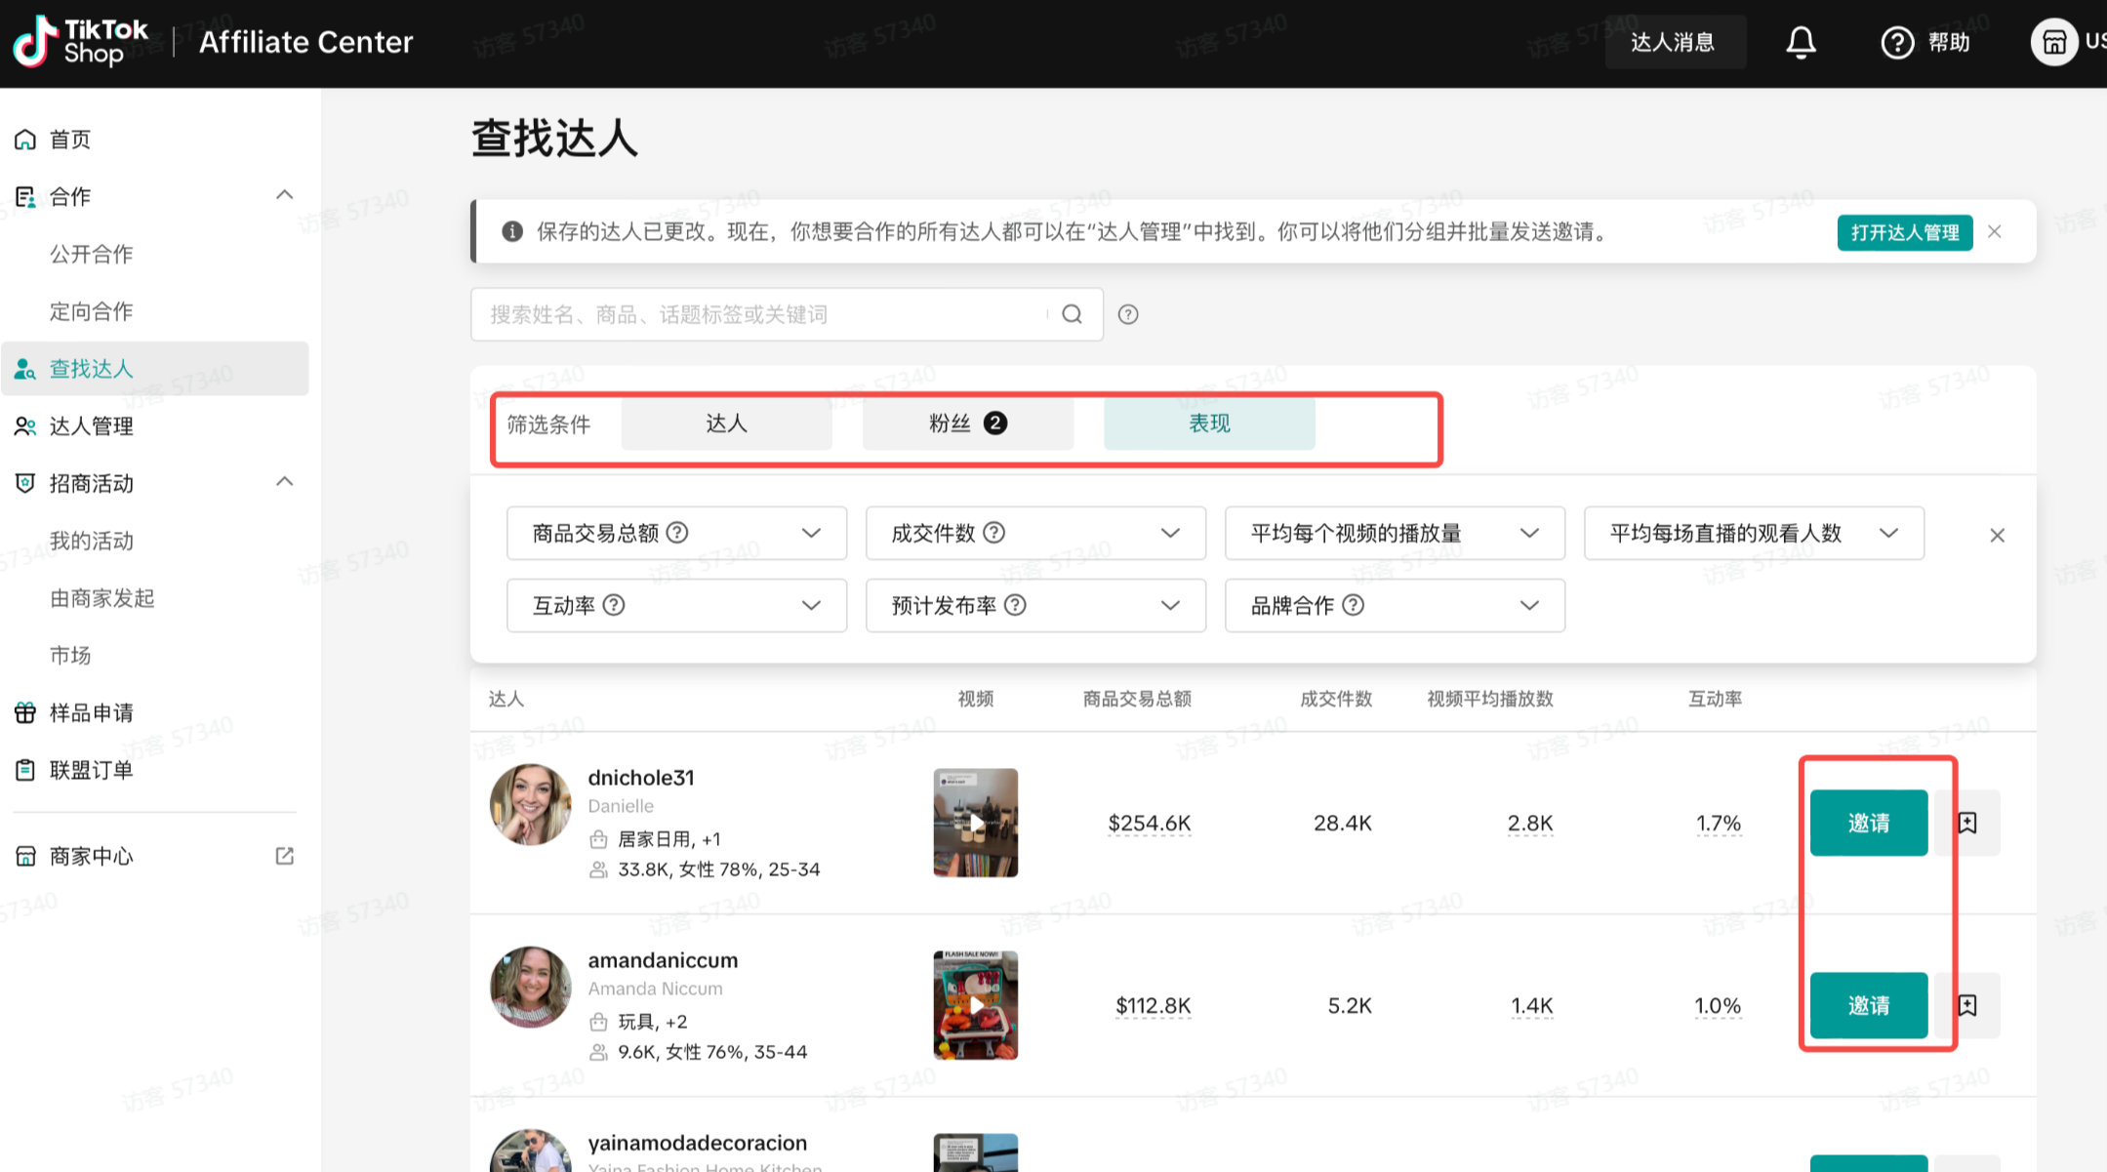
Task: Play dnichole31's video thumbnail
Action: click(x=975, y=823)
